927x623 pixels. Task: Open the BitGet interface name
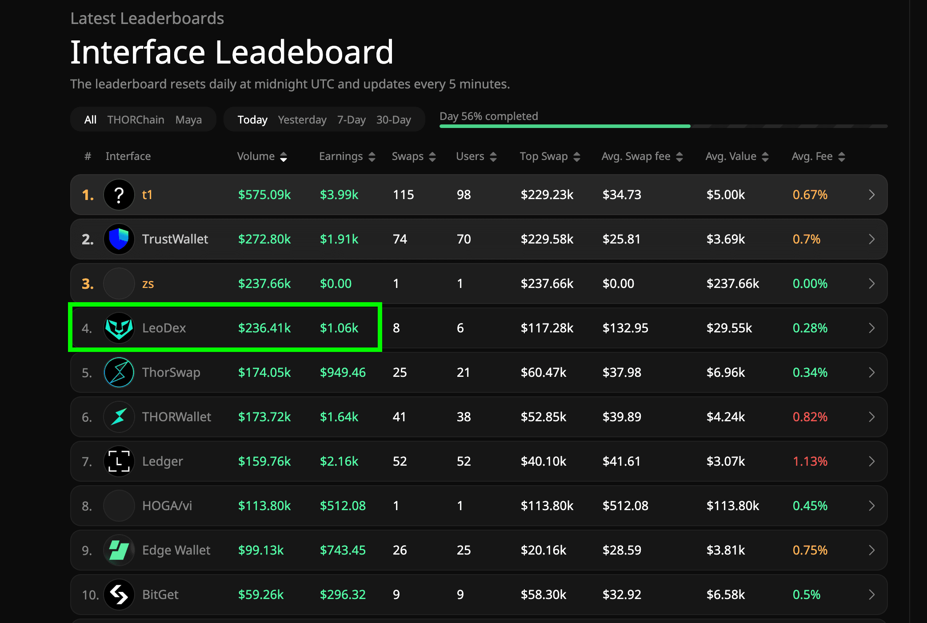click(x=160, y=595)
